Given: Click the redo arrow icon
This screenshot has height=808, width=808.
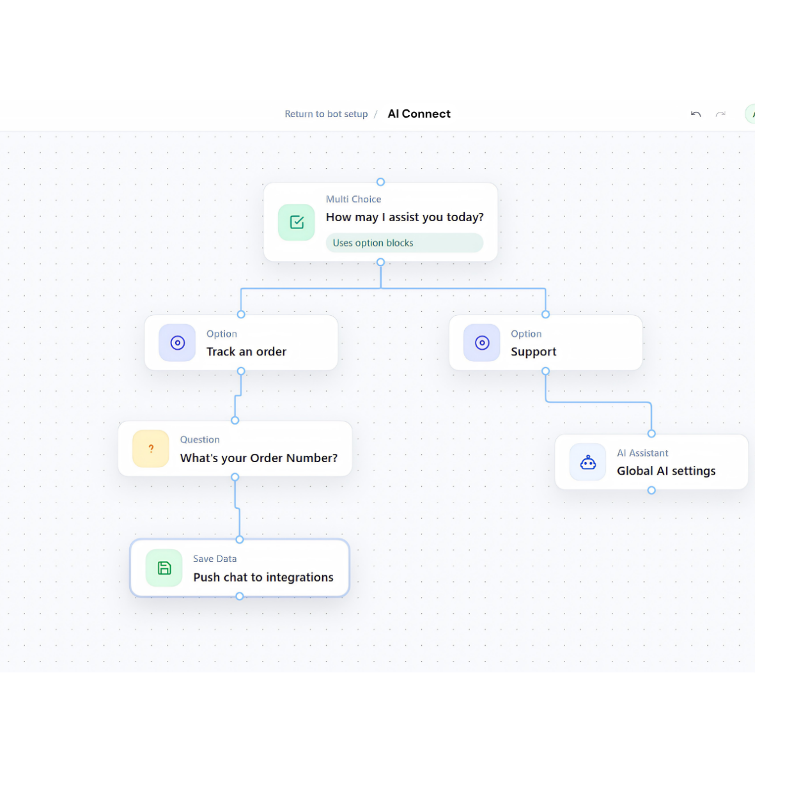Looking at the screenshot, I should [720, 114].
